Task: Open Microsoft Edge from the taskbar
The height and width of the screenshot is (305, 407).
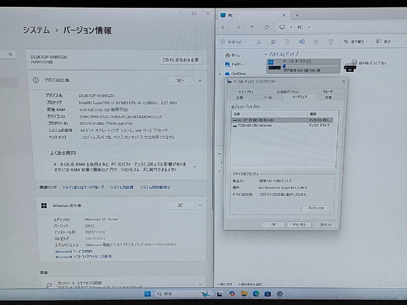Action: point(256,293)
